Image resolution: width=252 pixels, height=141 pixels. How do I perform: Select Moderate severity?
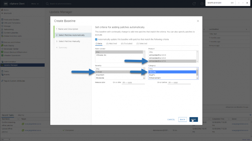[x=119, y=78]
